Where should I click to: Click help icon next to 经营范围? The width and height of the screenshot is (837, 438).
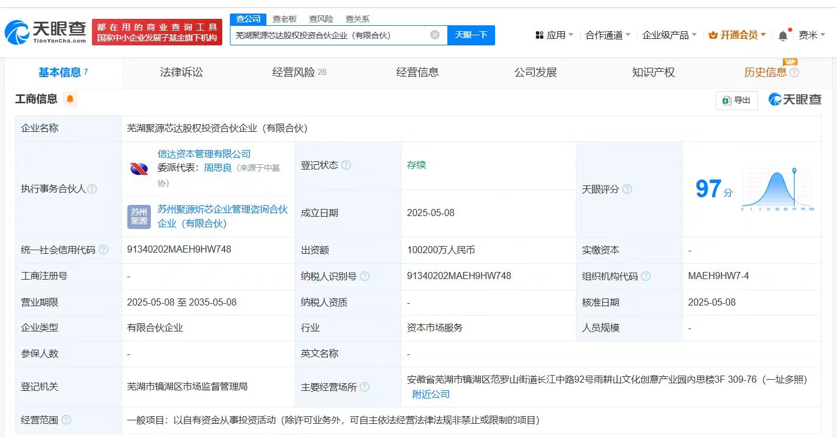click(66, 420)
